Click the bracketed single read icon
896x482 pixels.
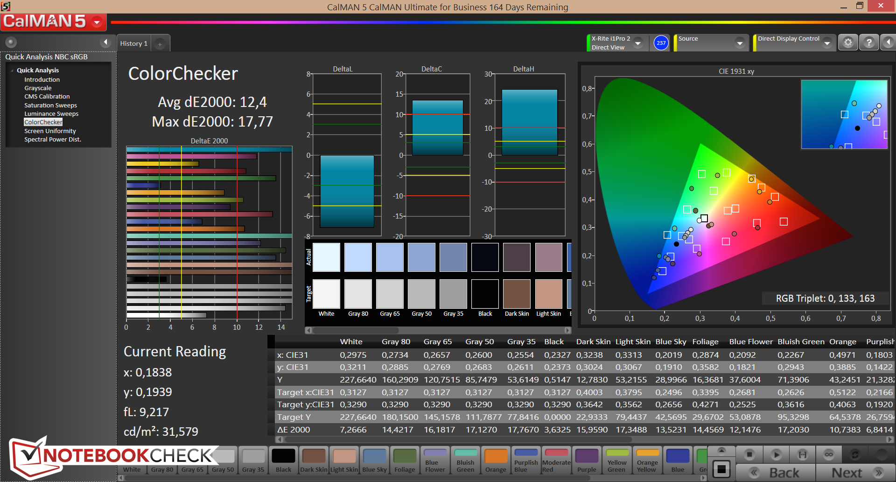pos(802,454)
